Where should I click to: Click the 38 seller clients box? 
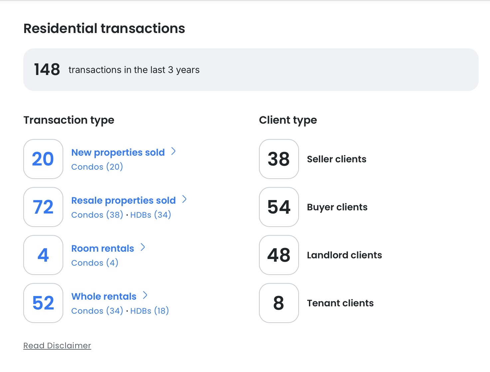coord(279,159)
